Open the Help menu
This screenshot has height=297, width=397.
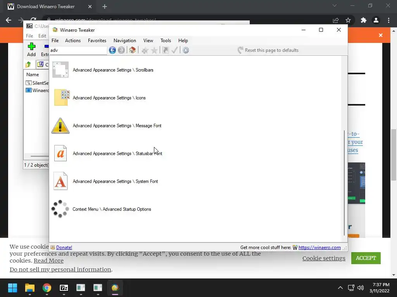pos(183,40)
